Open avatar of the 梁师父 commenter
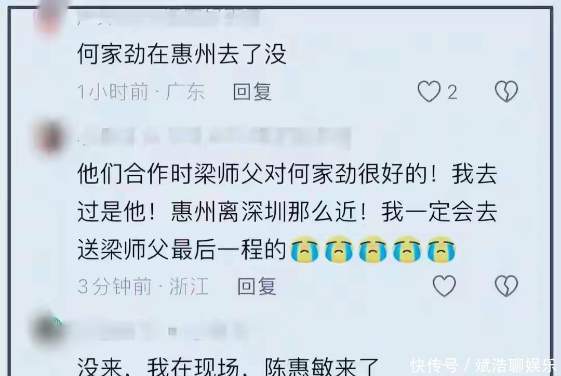This screenshot has width=561, height=376. point(50,138)
